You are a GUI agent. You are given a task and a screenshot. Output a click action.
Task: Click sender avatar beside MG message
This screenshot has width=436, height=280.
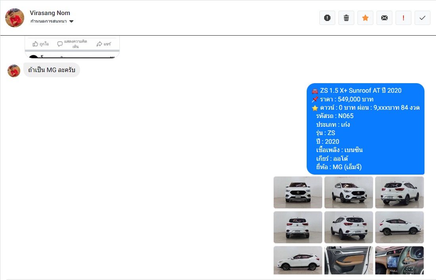14,71
